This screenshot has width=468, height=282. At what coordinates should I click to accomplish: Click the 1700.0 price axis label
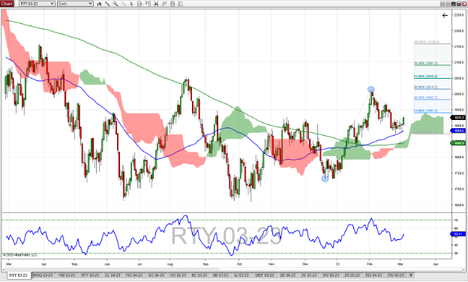tap(459, 189)
